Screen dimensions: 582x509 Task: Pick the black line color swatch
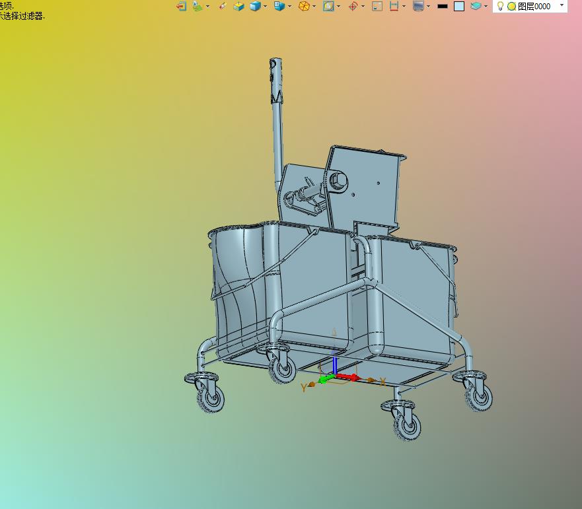click(443, 7)
